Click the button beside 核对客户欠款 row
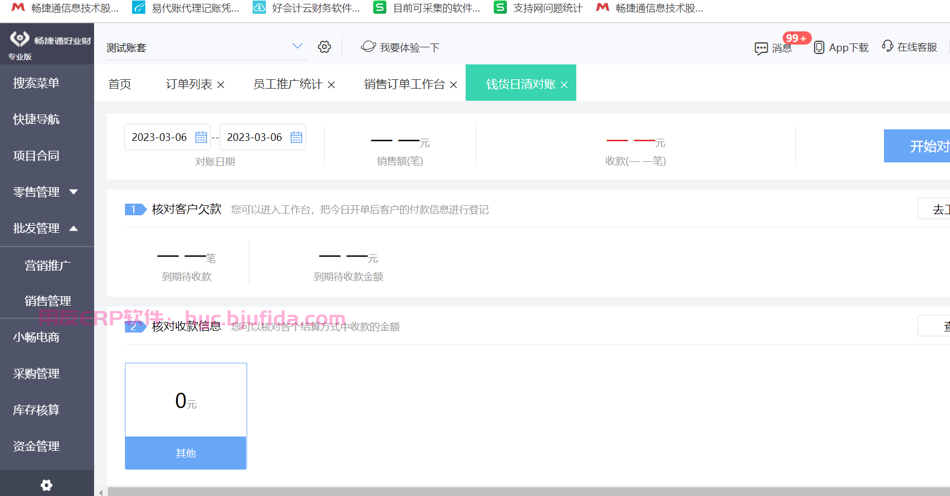Viewport: 950px width, 496px height. pyautogui.click(x=934, y=209)
